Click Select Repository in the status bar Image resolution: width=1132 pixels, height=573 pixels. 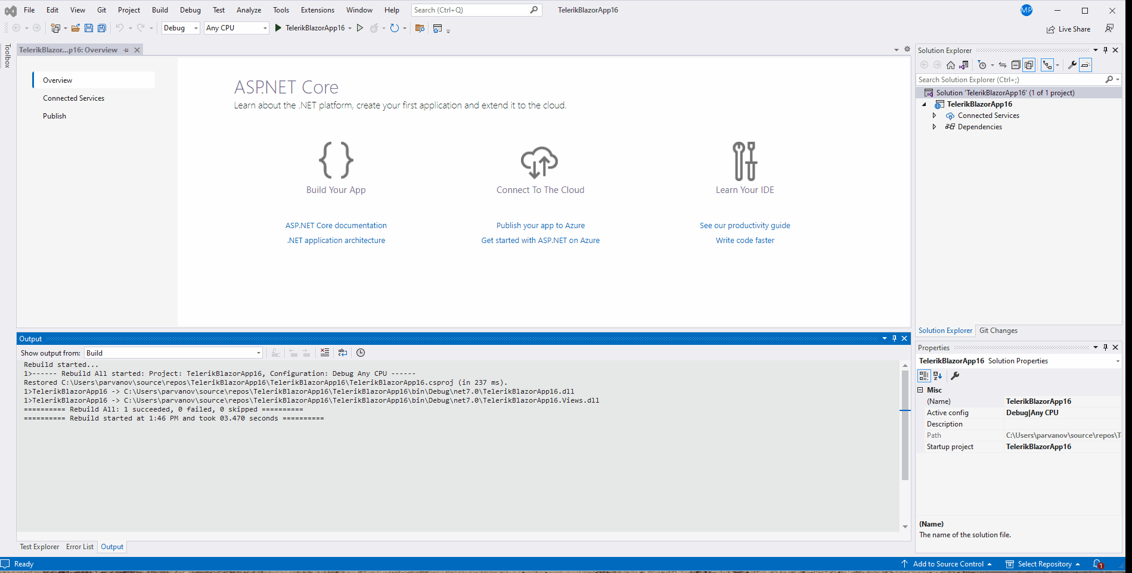click(x=1043, y=564)
